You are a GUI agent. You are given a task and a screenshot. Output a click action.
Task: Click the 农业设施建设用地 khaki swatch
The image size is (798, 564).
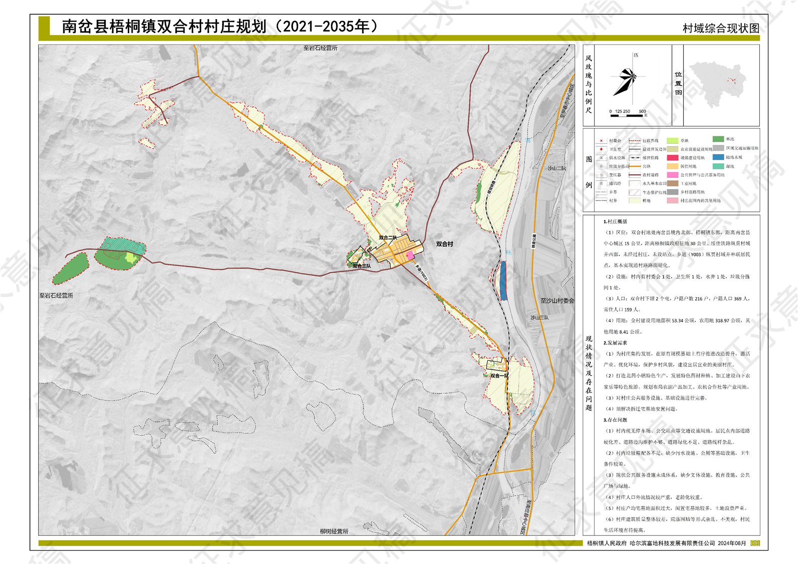(x=672, y=149)
